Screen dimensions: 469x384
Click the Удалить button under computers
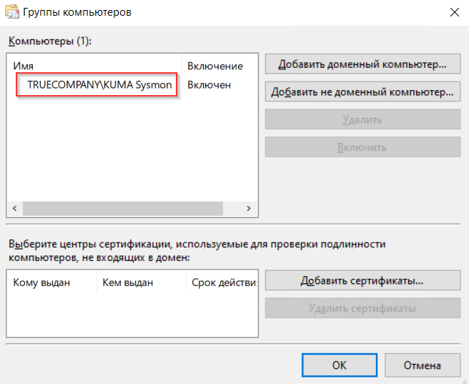coord(362,120)
